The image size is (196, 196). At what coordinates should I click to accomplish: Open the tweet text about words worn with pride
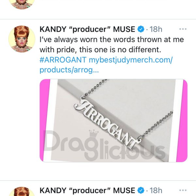pyautogui.click(x=112, y=45)
